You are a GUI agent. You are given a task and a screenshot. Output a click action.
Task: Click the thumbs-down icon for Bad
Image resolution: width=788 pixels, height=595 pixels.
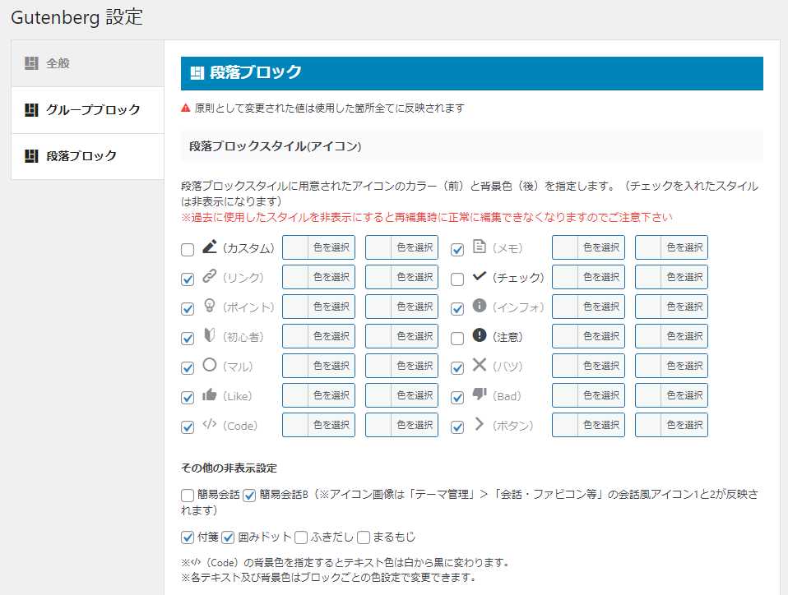click(480, 395)
